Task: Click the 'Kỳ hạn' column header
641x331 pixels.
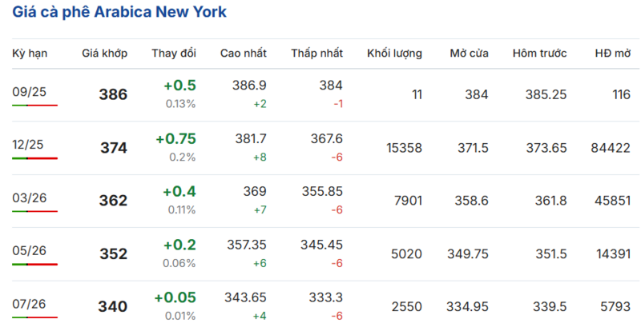Action: [30, 54]
